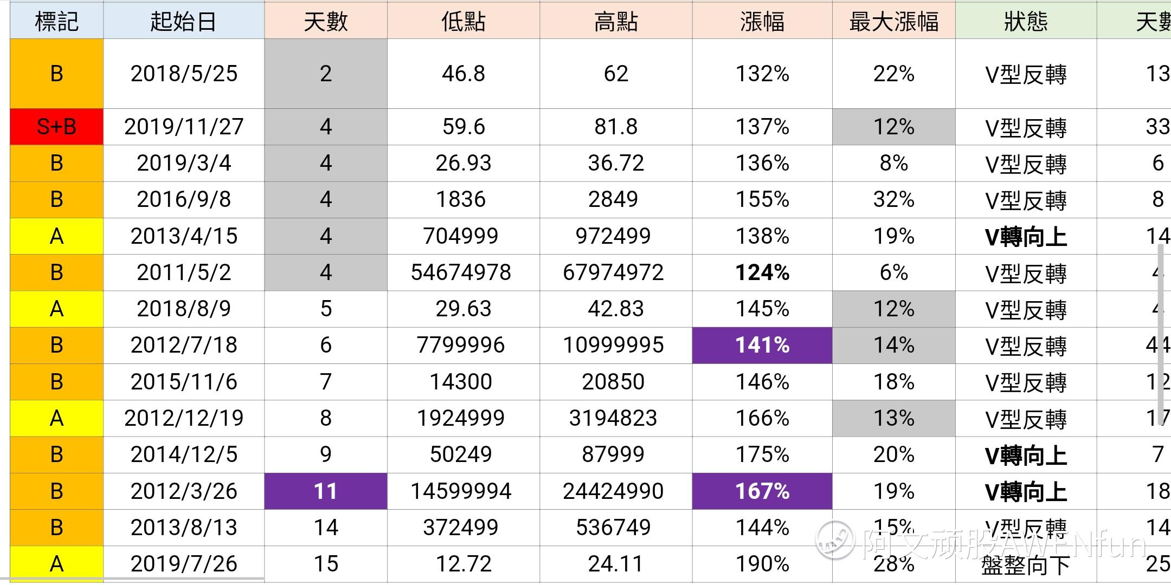Select date cell 2019/11/27

click(x=184, y=127)
